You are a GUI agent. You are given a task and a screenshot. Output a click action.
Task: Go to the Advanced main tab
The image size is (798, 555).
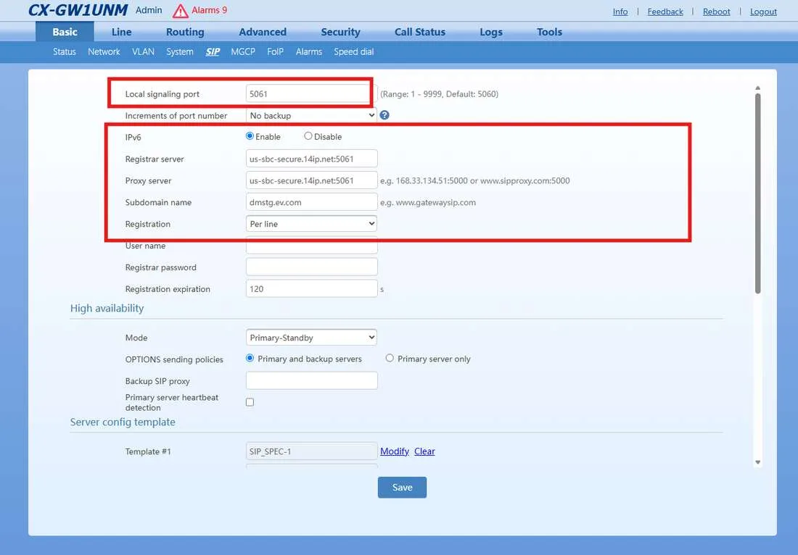(x=263, y=32)
